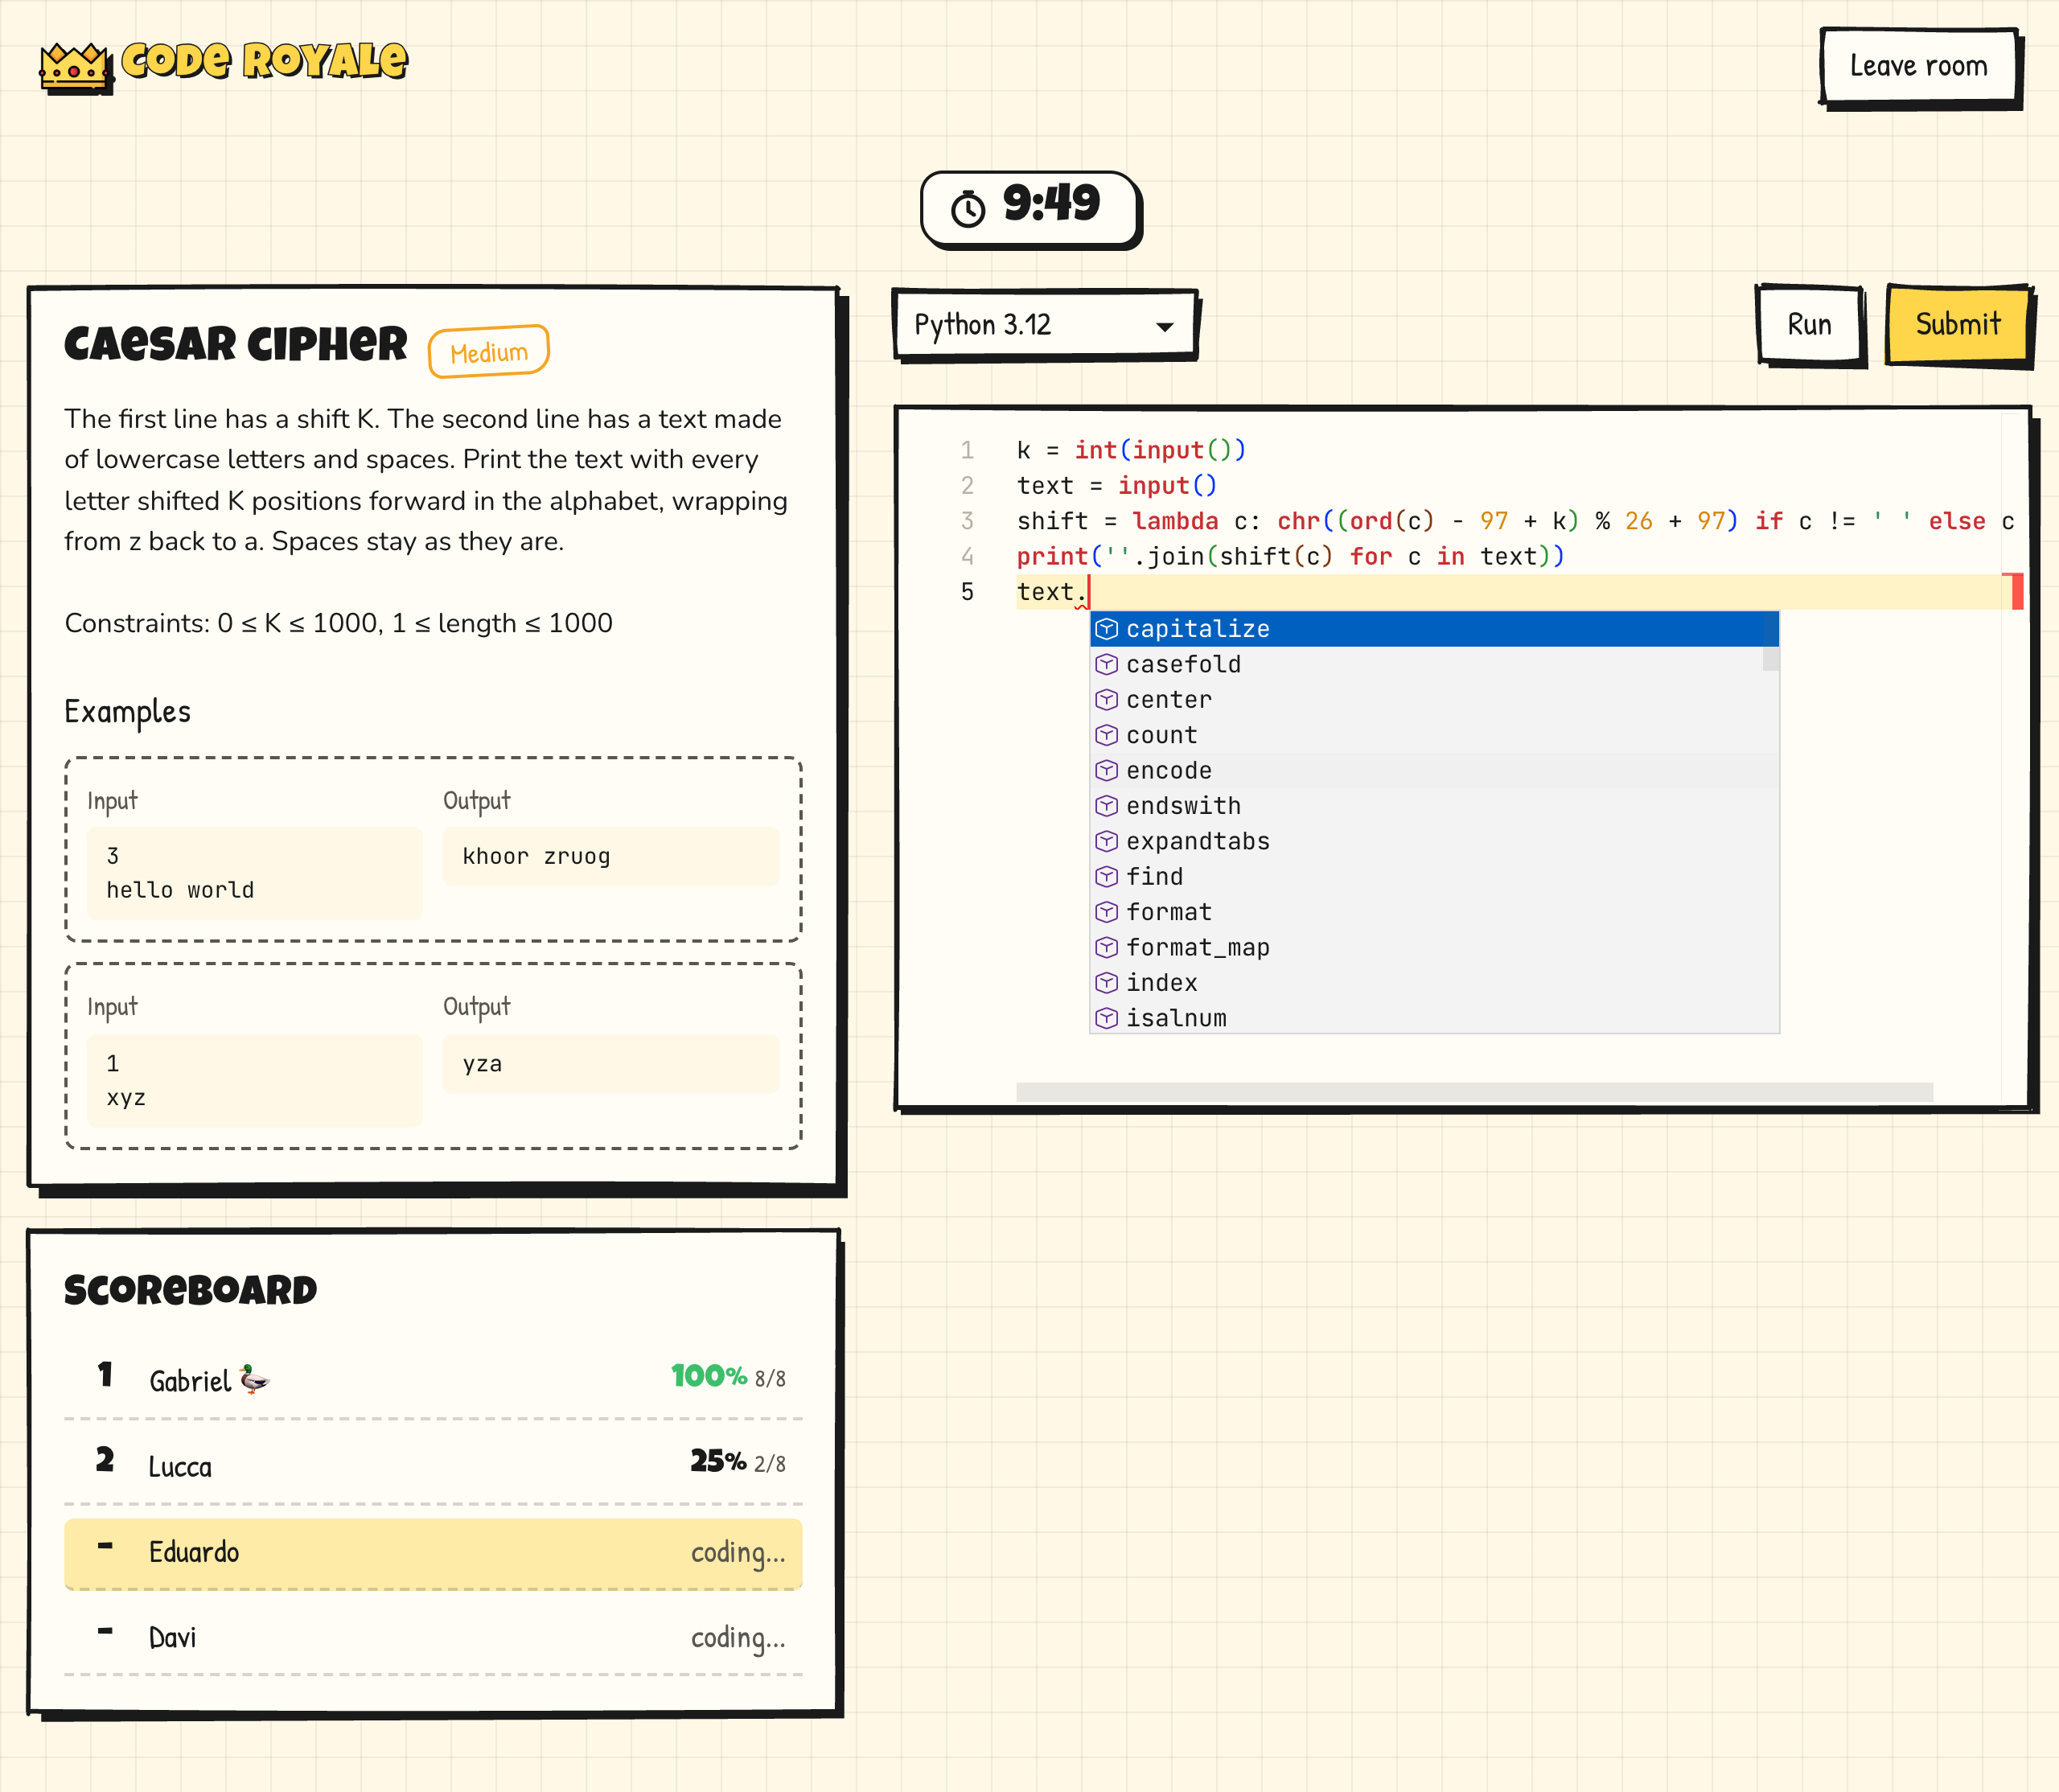
Task: Submit the solution
Action: coord(1958,325)
